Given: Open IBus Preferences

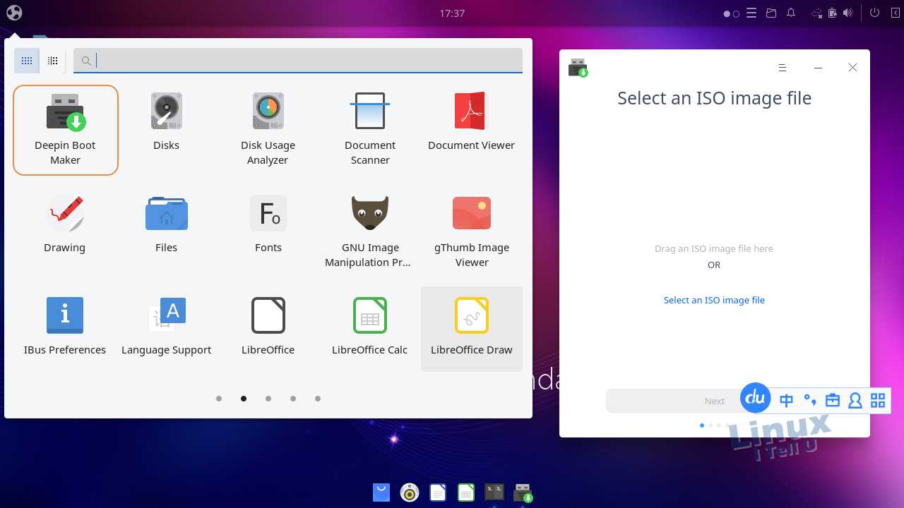Looking at the screenshot, I should click(65, 328).
